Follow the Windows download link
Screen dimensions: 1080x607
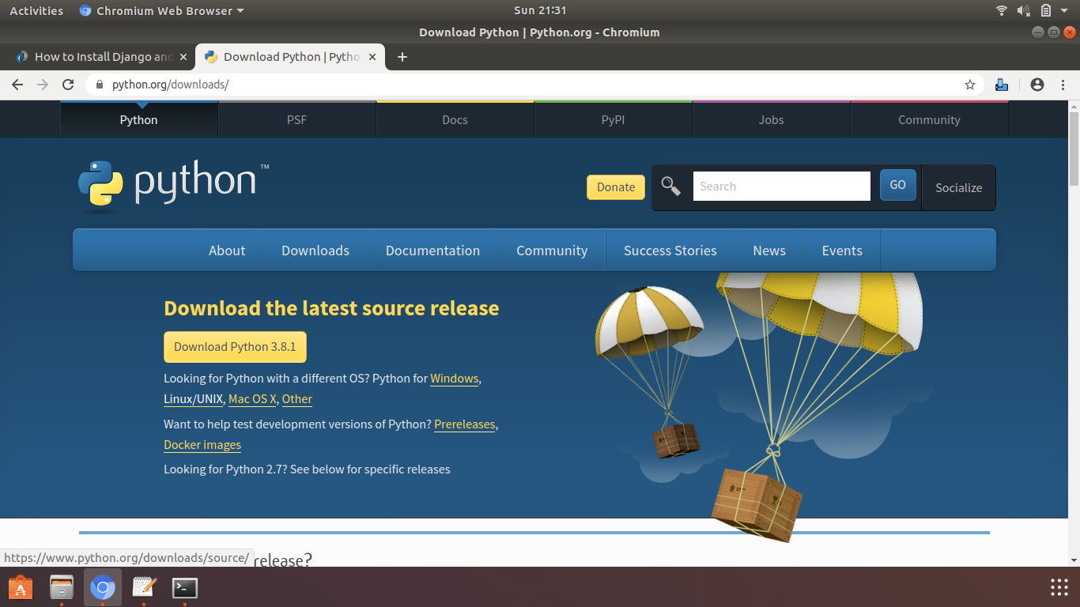455,379
